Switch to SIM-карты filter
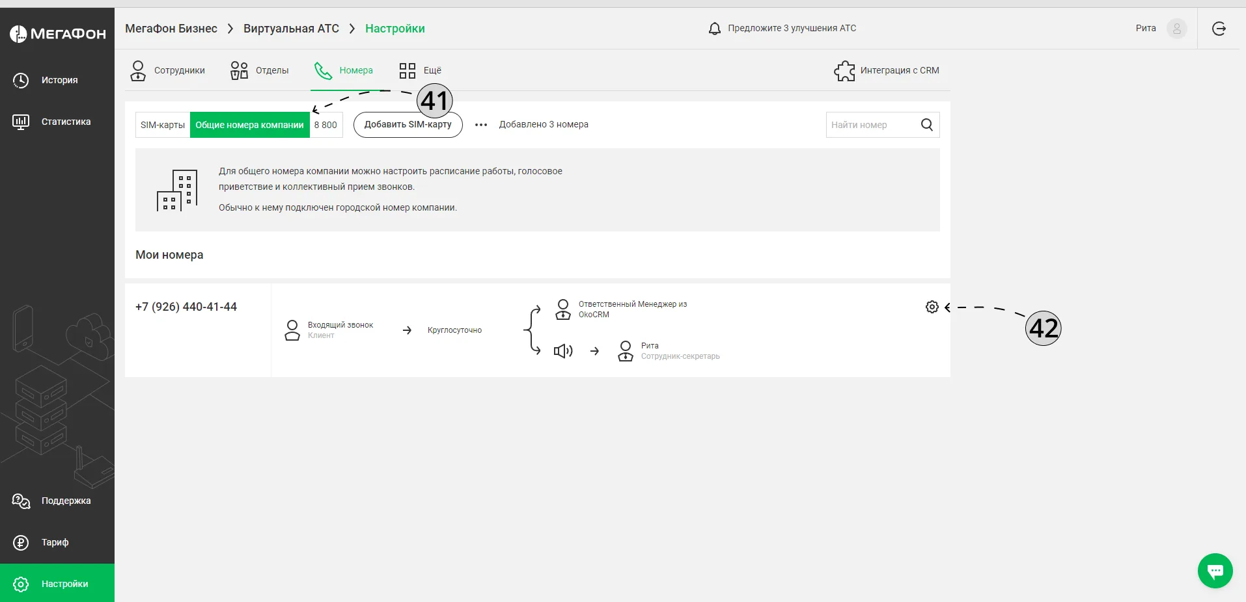Image resolution: width=1246 pixels, height=602 pixels. 163,125
